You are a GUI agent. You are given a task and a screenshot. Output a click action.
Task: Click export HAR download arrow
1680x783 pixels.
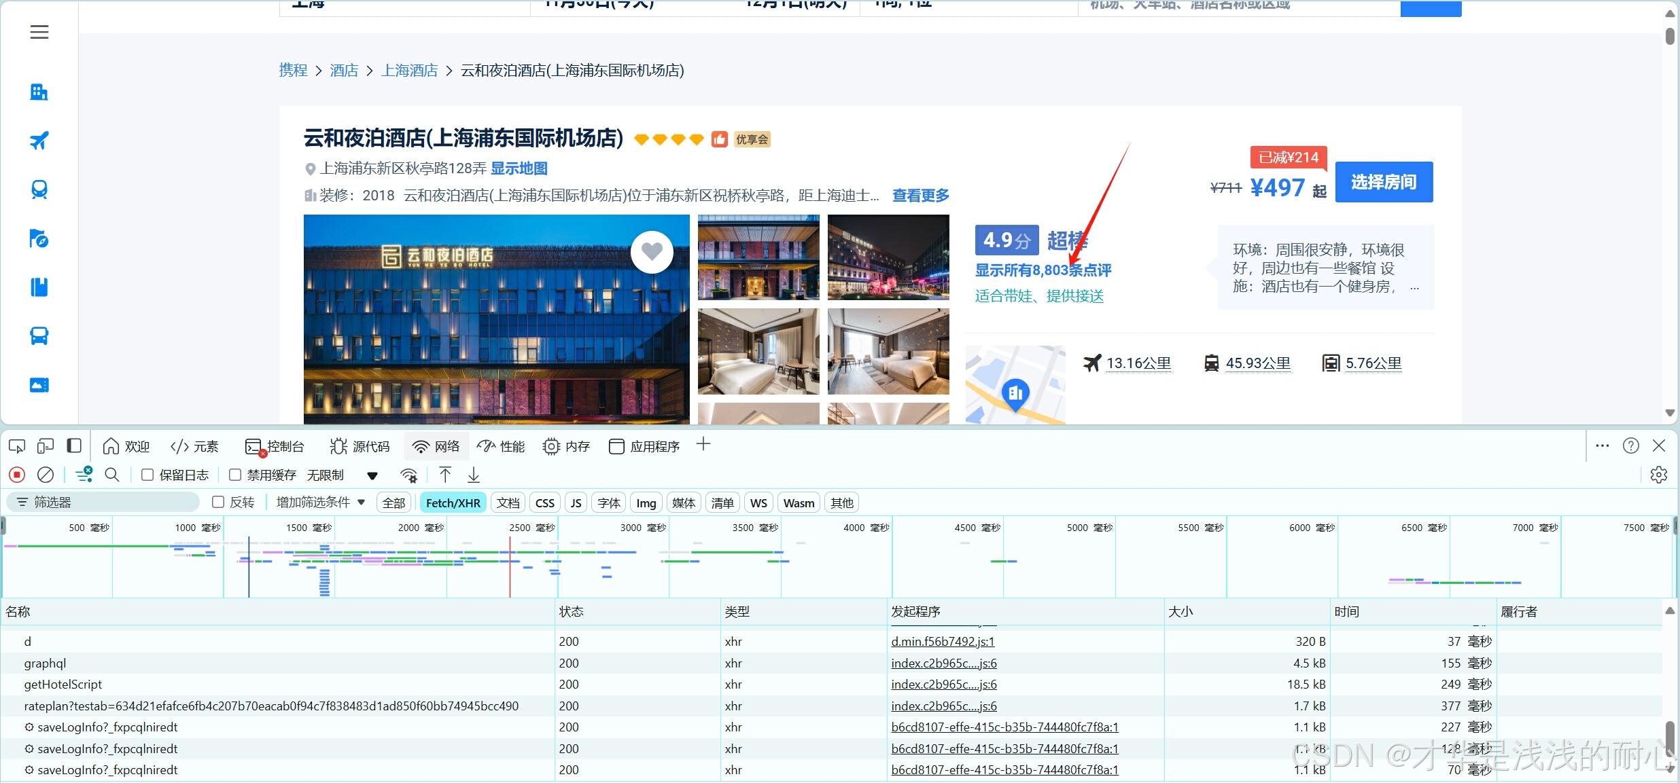click(474, 475)
